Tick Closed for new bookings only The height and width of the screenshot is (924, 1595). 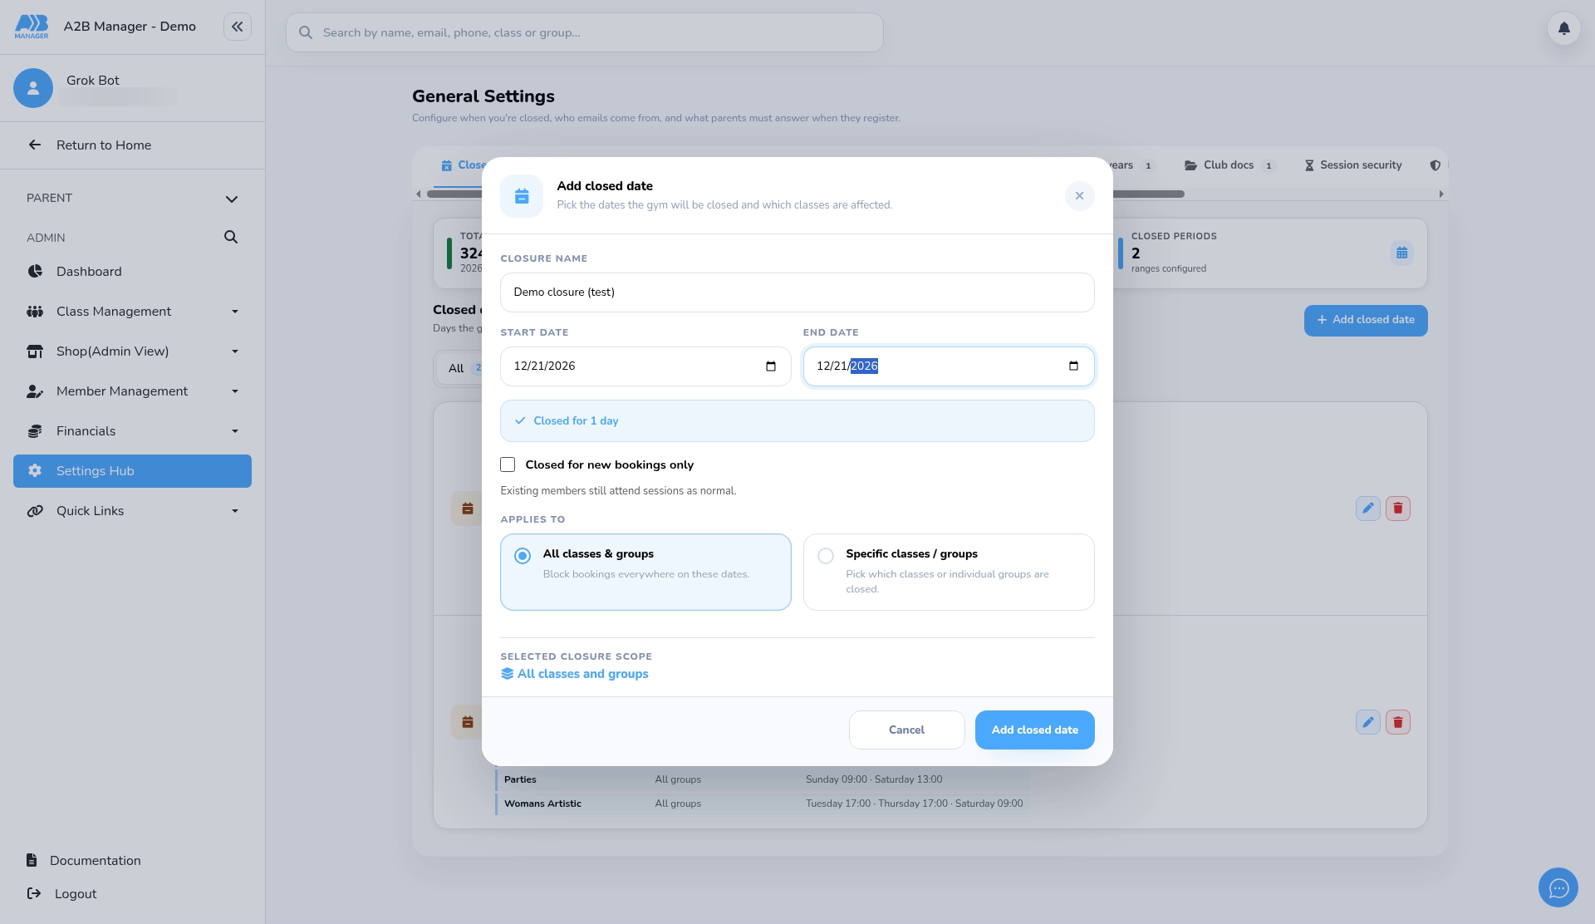[508, 464]
